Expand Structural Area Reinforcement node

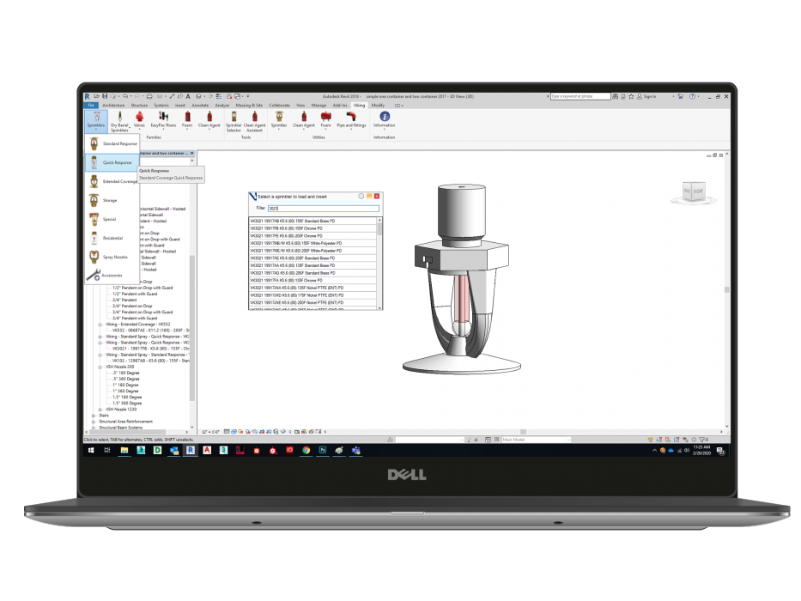point(94,422)
